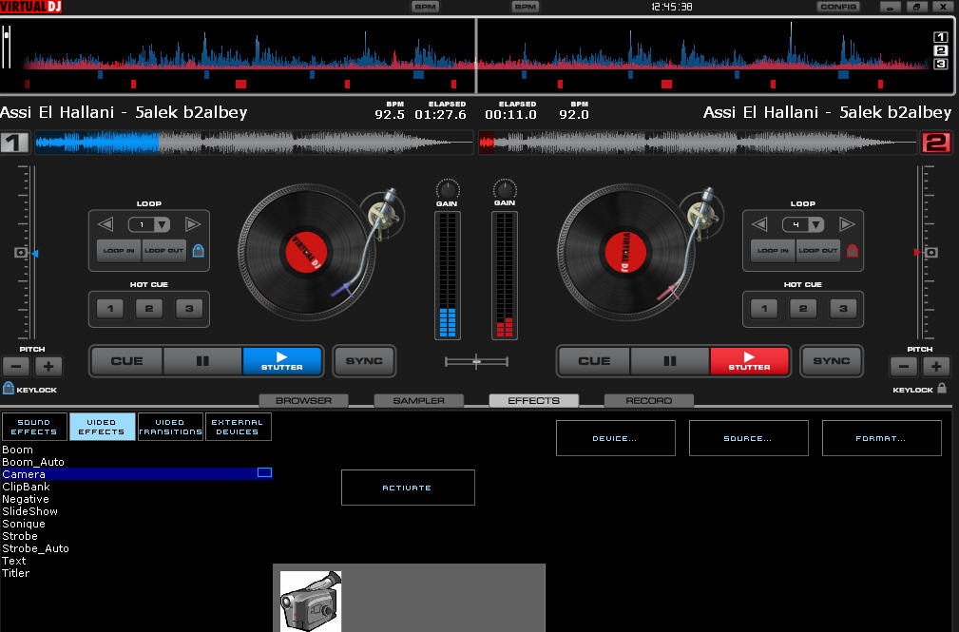This screenshot has width=959, height=632.
Task: Seek within the right deck waveform overview
Action: coord(698,143)
